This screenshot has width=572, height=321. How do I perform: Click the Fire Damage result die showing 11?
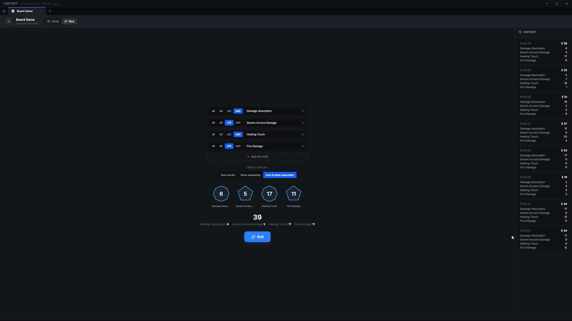tap(293, 194)
